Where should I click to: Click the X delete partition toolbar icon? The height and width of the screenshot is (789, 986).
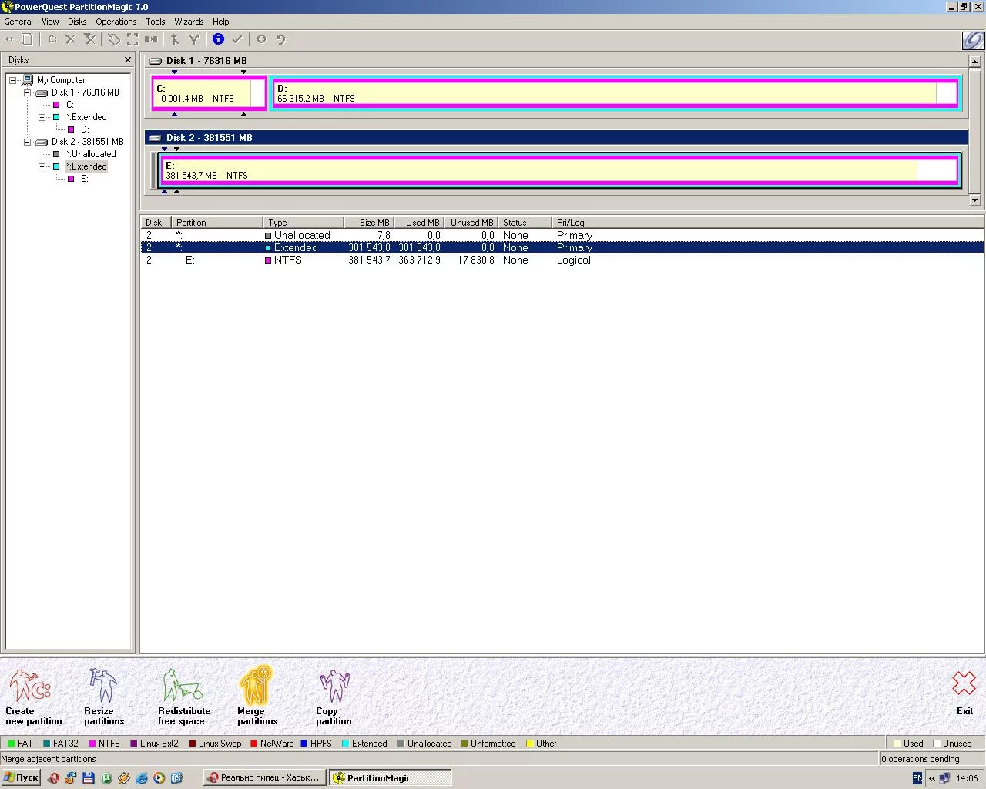point(70,39)
